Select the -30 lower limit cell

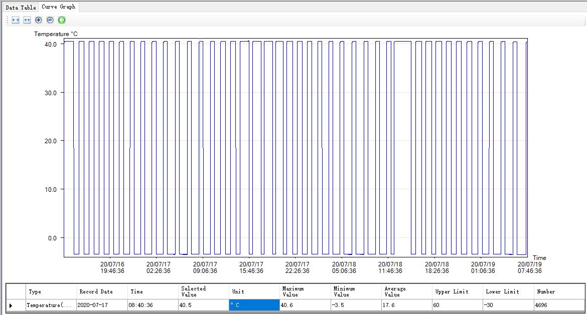point(508,305)
